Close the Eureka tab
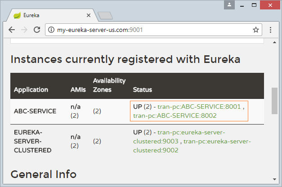282x187 pixels. 89,15
